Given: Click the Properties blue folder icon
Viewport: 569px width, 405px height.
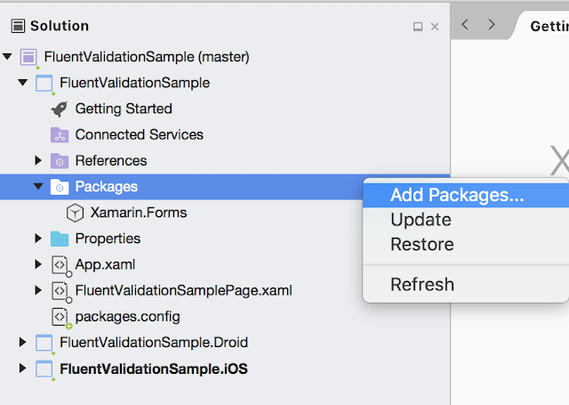Looking at the screenshot, I should click(x=60, y=239).
